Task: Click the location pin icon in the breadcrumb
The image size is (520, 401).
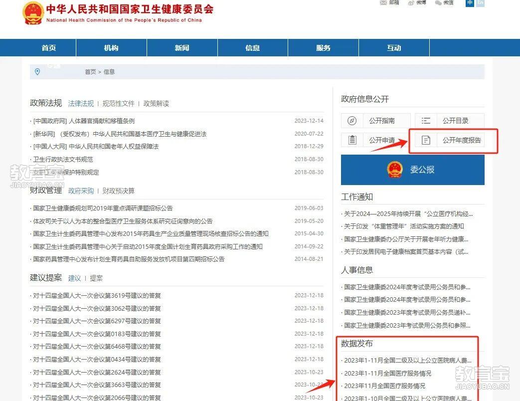Action: coord(37,71)
